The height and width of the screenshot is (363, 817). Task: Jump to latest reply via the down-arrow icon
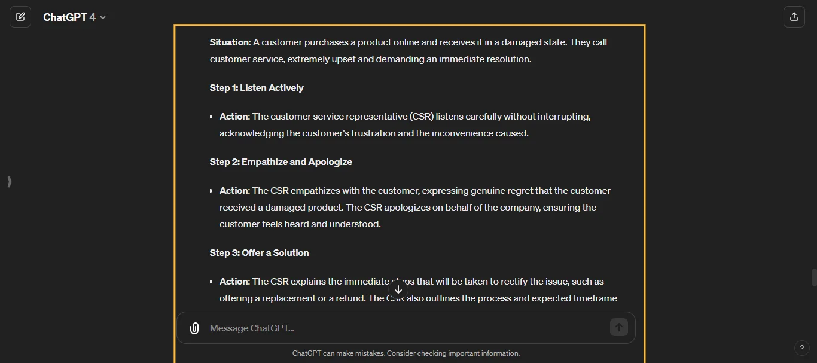tap(398, 289)
